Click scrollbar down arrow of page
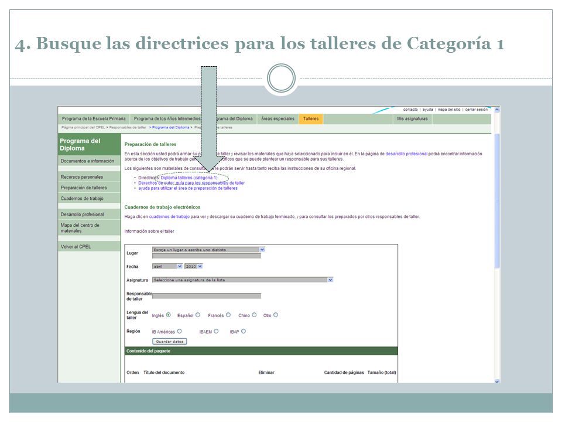 point(497,381)
